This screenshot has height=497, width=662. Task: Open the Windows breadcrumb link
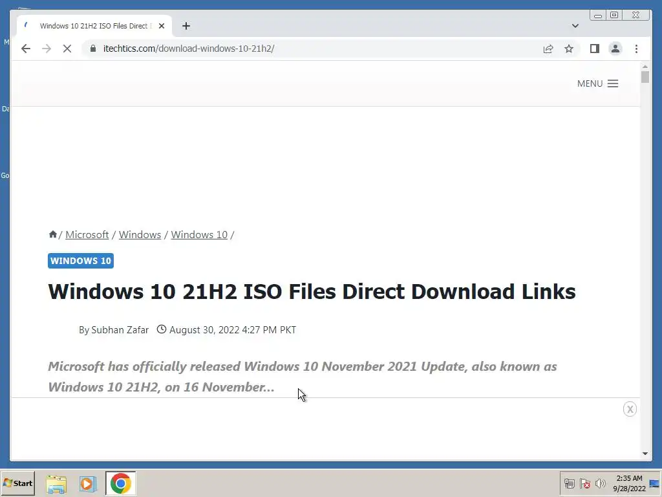[140, 234]
